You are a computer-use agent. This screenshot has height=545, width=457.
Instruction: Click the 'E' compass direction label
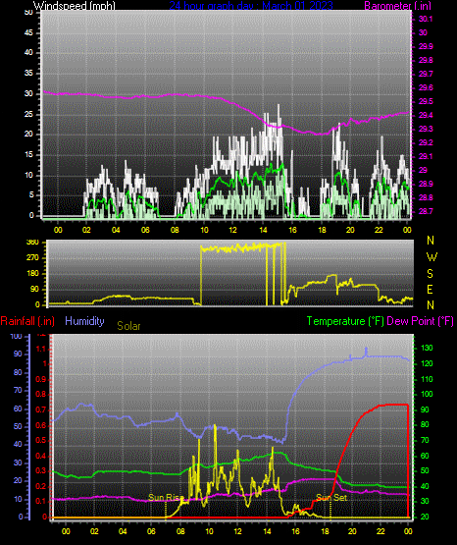[x=430, y=289]
